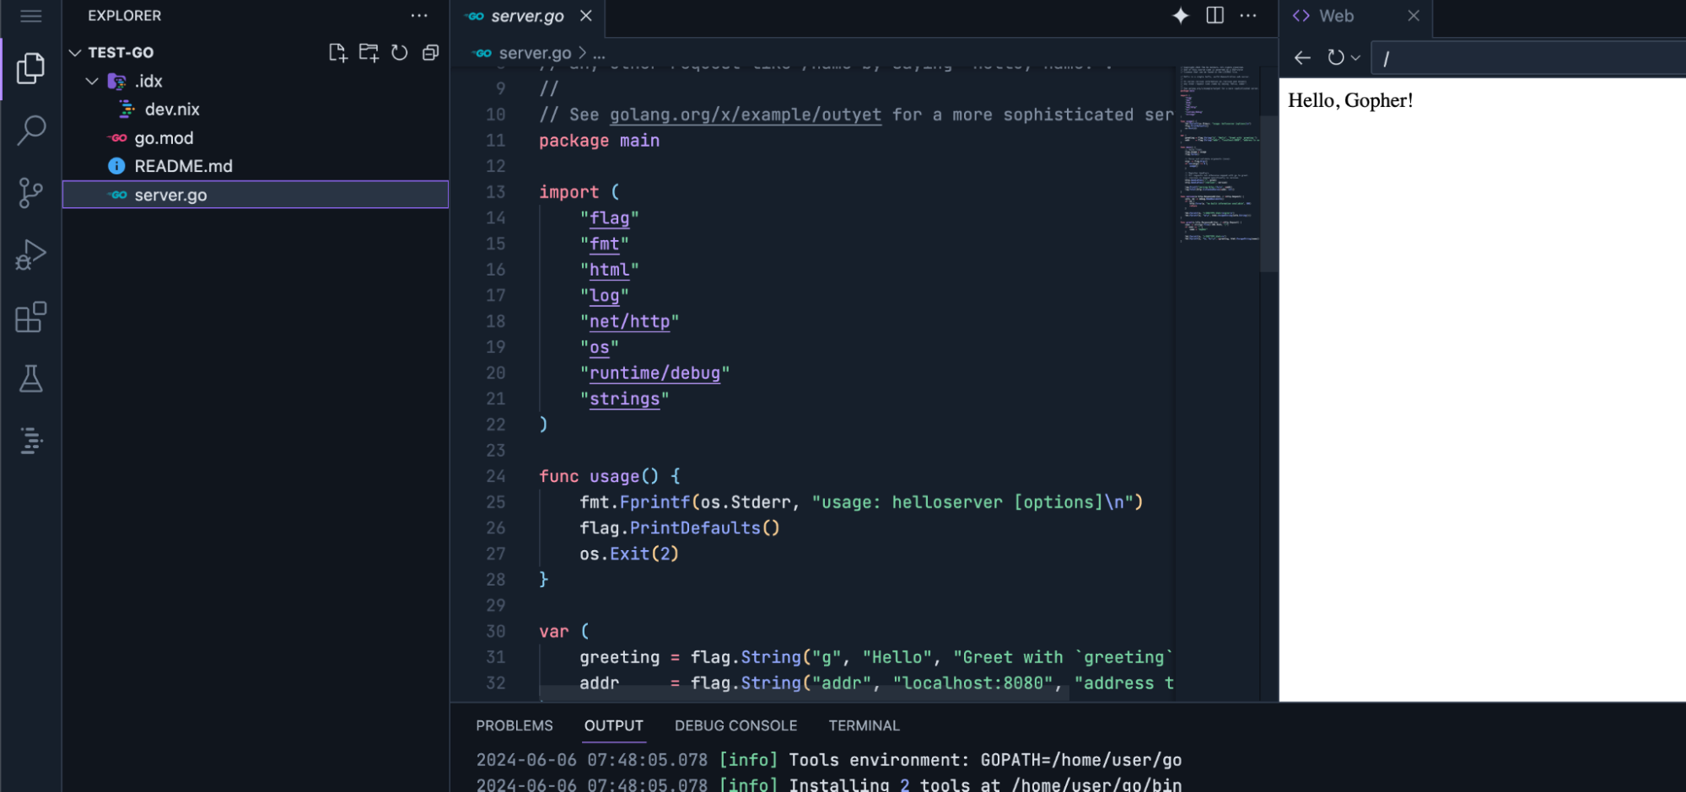Click the New File icon in explorer
Screen dimensions: 1686x792
(x=337, y=53)
